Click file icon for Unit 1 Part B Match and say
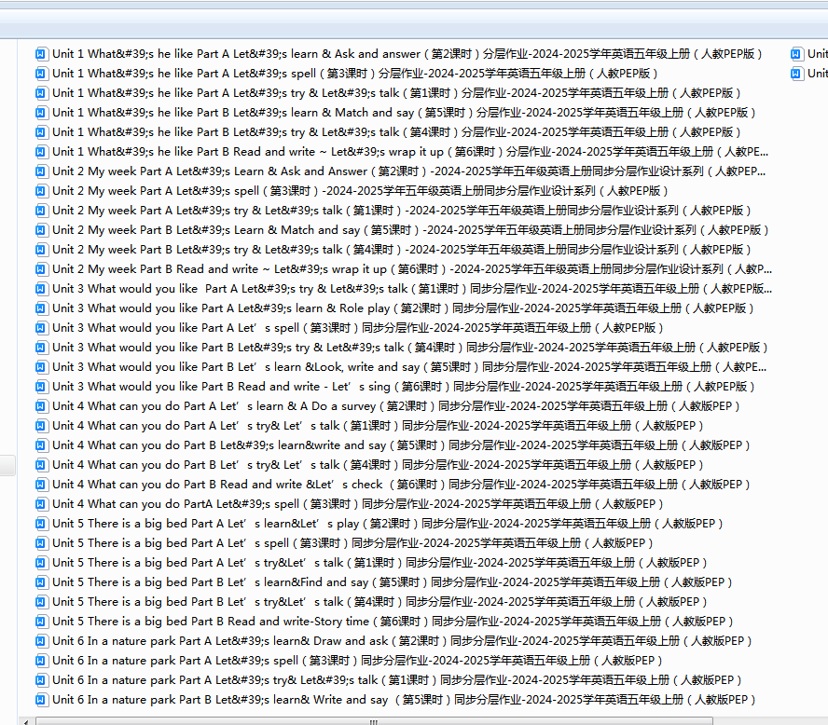The height and width of the screenshot is (725, 828). [41, 113]
